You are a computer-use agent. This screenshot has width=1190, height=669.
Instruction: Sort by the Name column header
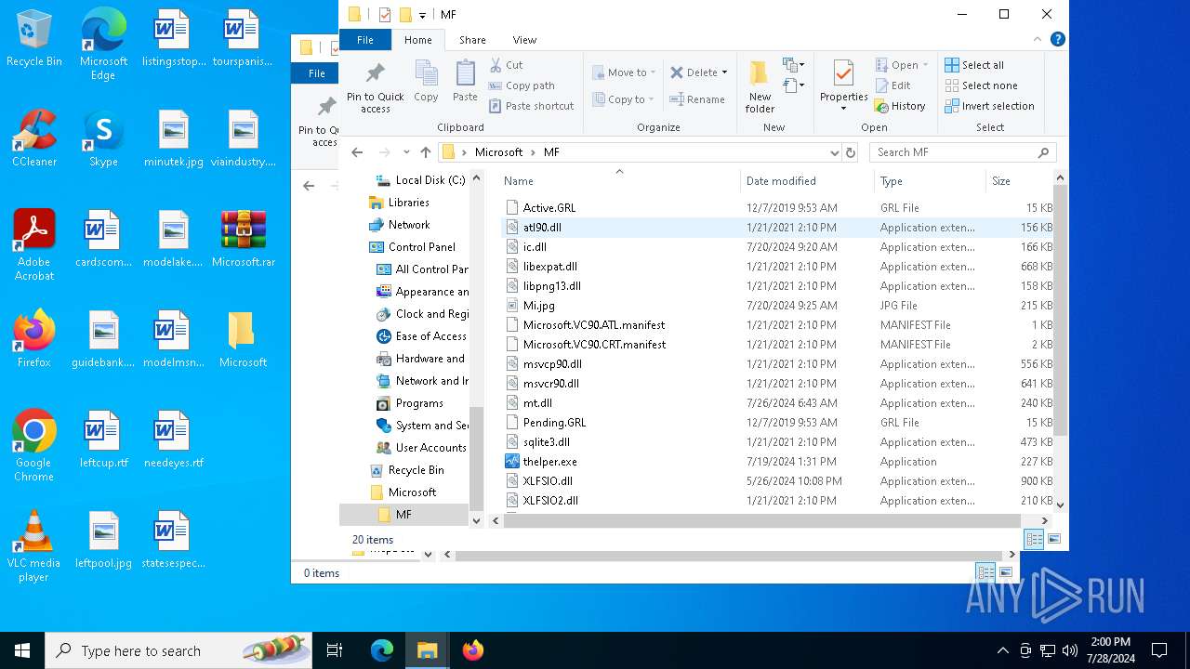coord(621,181)
